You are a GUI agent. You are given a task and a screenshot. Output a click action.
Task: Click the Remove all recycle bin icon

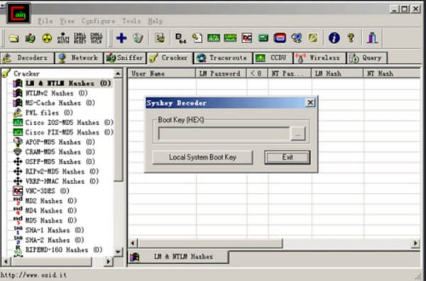[138, 38]
